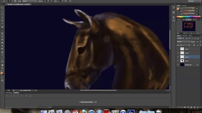
Task: Lock position icon in Layers panel
Action: [186, 45]
